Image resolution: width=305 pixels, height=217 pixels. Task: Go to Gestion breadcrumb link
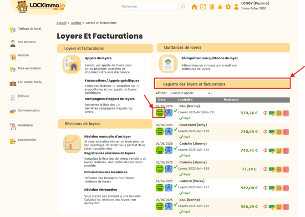tap(76, 23)
